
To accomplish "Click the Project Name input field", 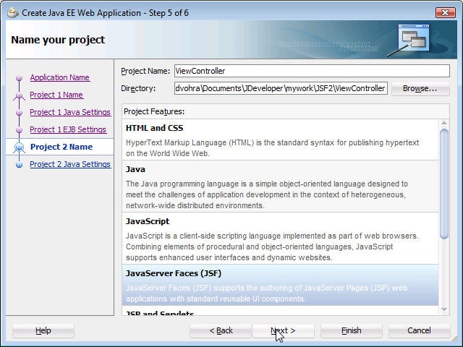I will [x=312, y=71].
